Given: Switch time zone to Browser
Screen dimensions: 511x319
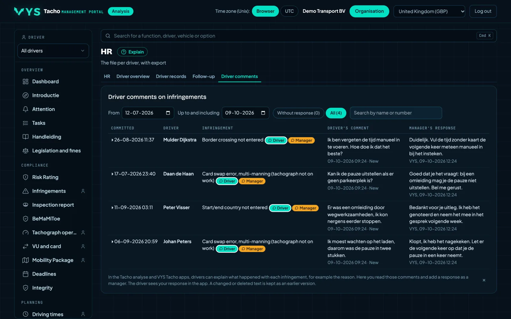Looking at the screenshot, I should [x=265, y=11].
